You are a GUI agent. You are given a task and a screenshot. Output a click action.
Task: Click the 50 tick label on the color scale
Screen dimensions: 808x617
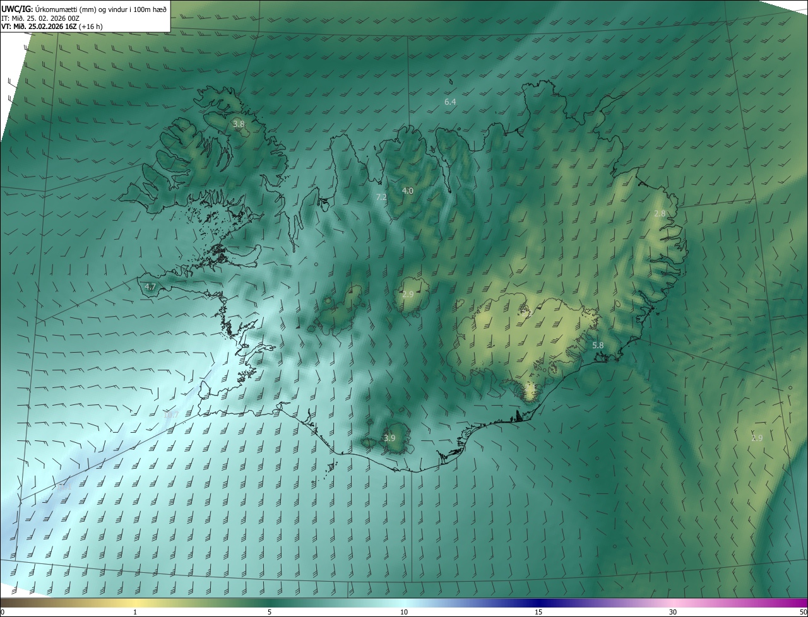pos(803,612)
